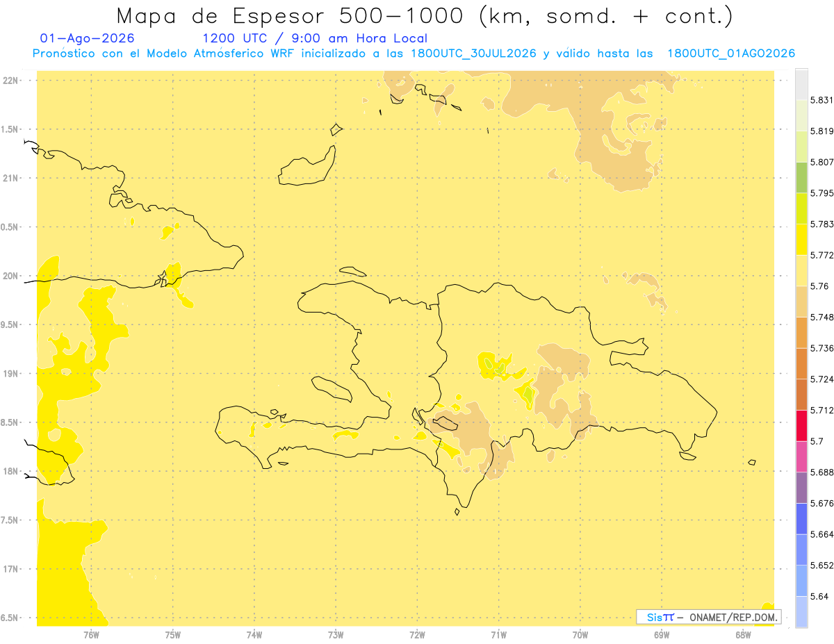Click the legend value 5.736
Viewport: 834px width, 644px height.
pyautogui.click(x=821, y=348)
